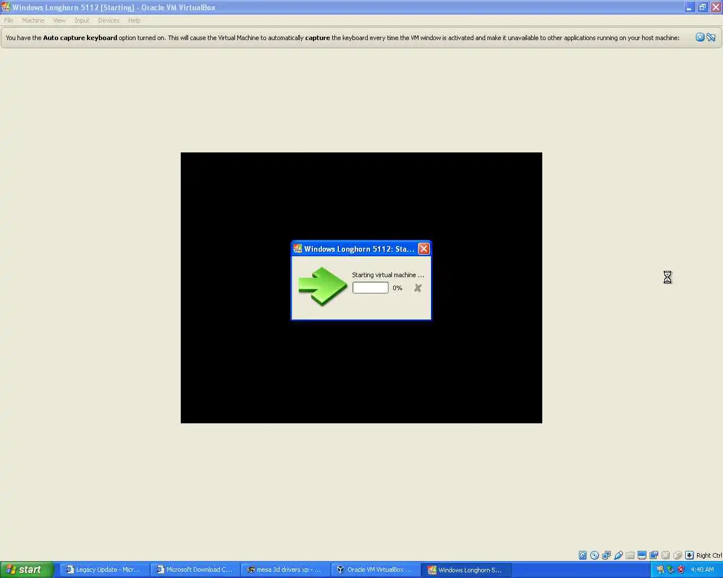The width and height of the screenshot is (723, 578).
Task: Click the safely remove hardware tray icon
Action: coord(670,570)
